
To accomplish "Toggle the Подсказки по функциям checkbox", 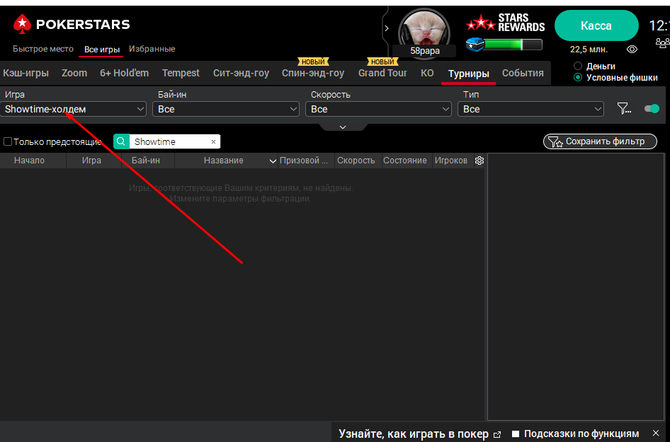I will point(516,434).
